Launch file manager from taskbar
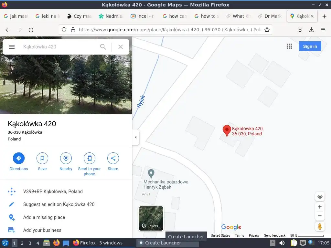 click(x=47, y=243)
